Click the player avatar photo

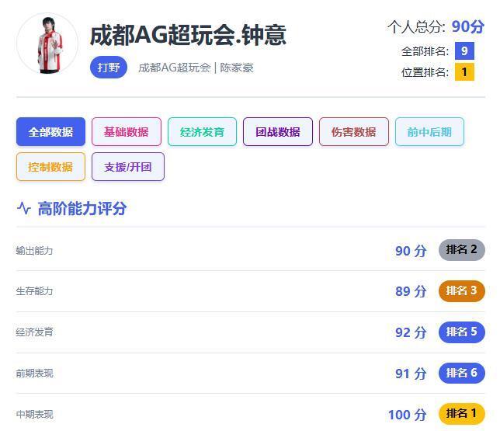click(47, 44)
